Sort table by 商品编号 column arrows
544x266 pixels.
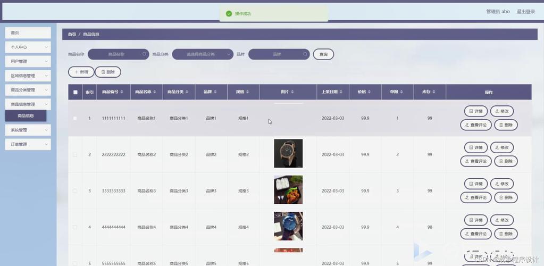coord(122,92)
